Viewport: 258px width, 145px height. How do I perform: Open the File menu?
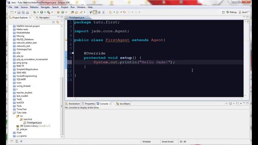(10, 7)
